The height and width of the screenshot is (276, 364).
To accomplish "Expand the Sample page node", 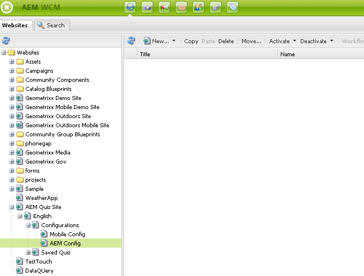I will (x=11, y=189).
